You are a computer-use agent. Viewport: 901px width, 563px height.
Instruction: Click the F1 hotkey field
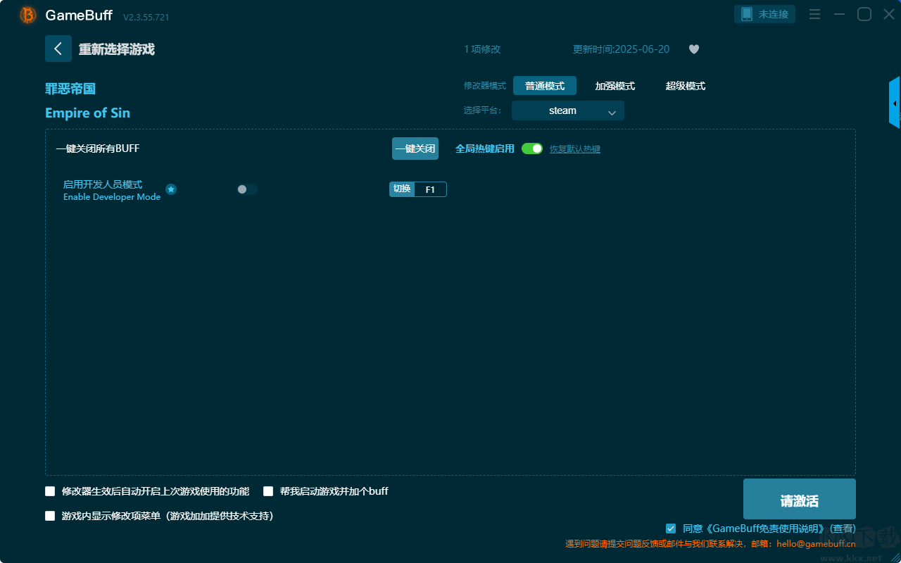click(430, 189)
